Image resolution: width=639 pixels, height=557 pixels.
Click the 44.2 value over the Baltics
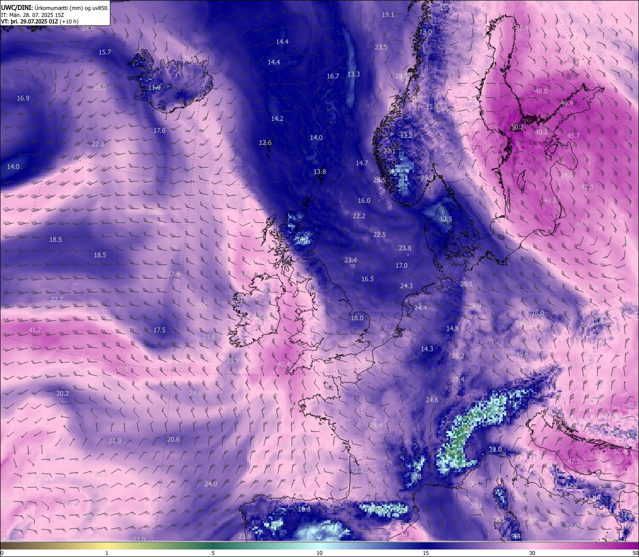click(550, 201)
